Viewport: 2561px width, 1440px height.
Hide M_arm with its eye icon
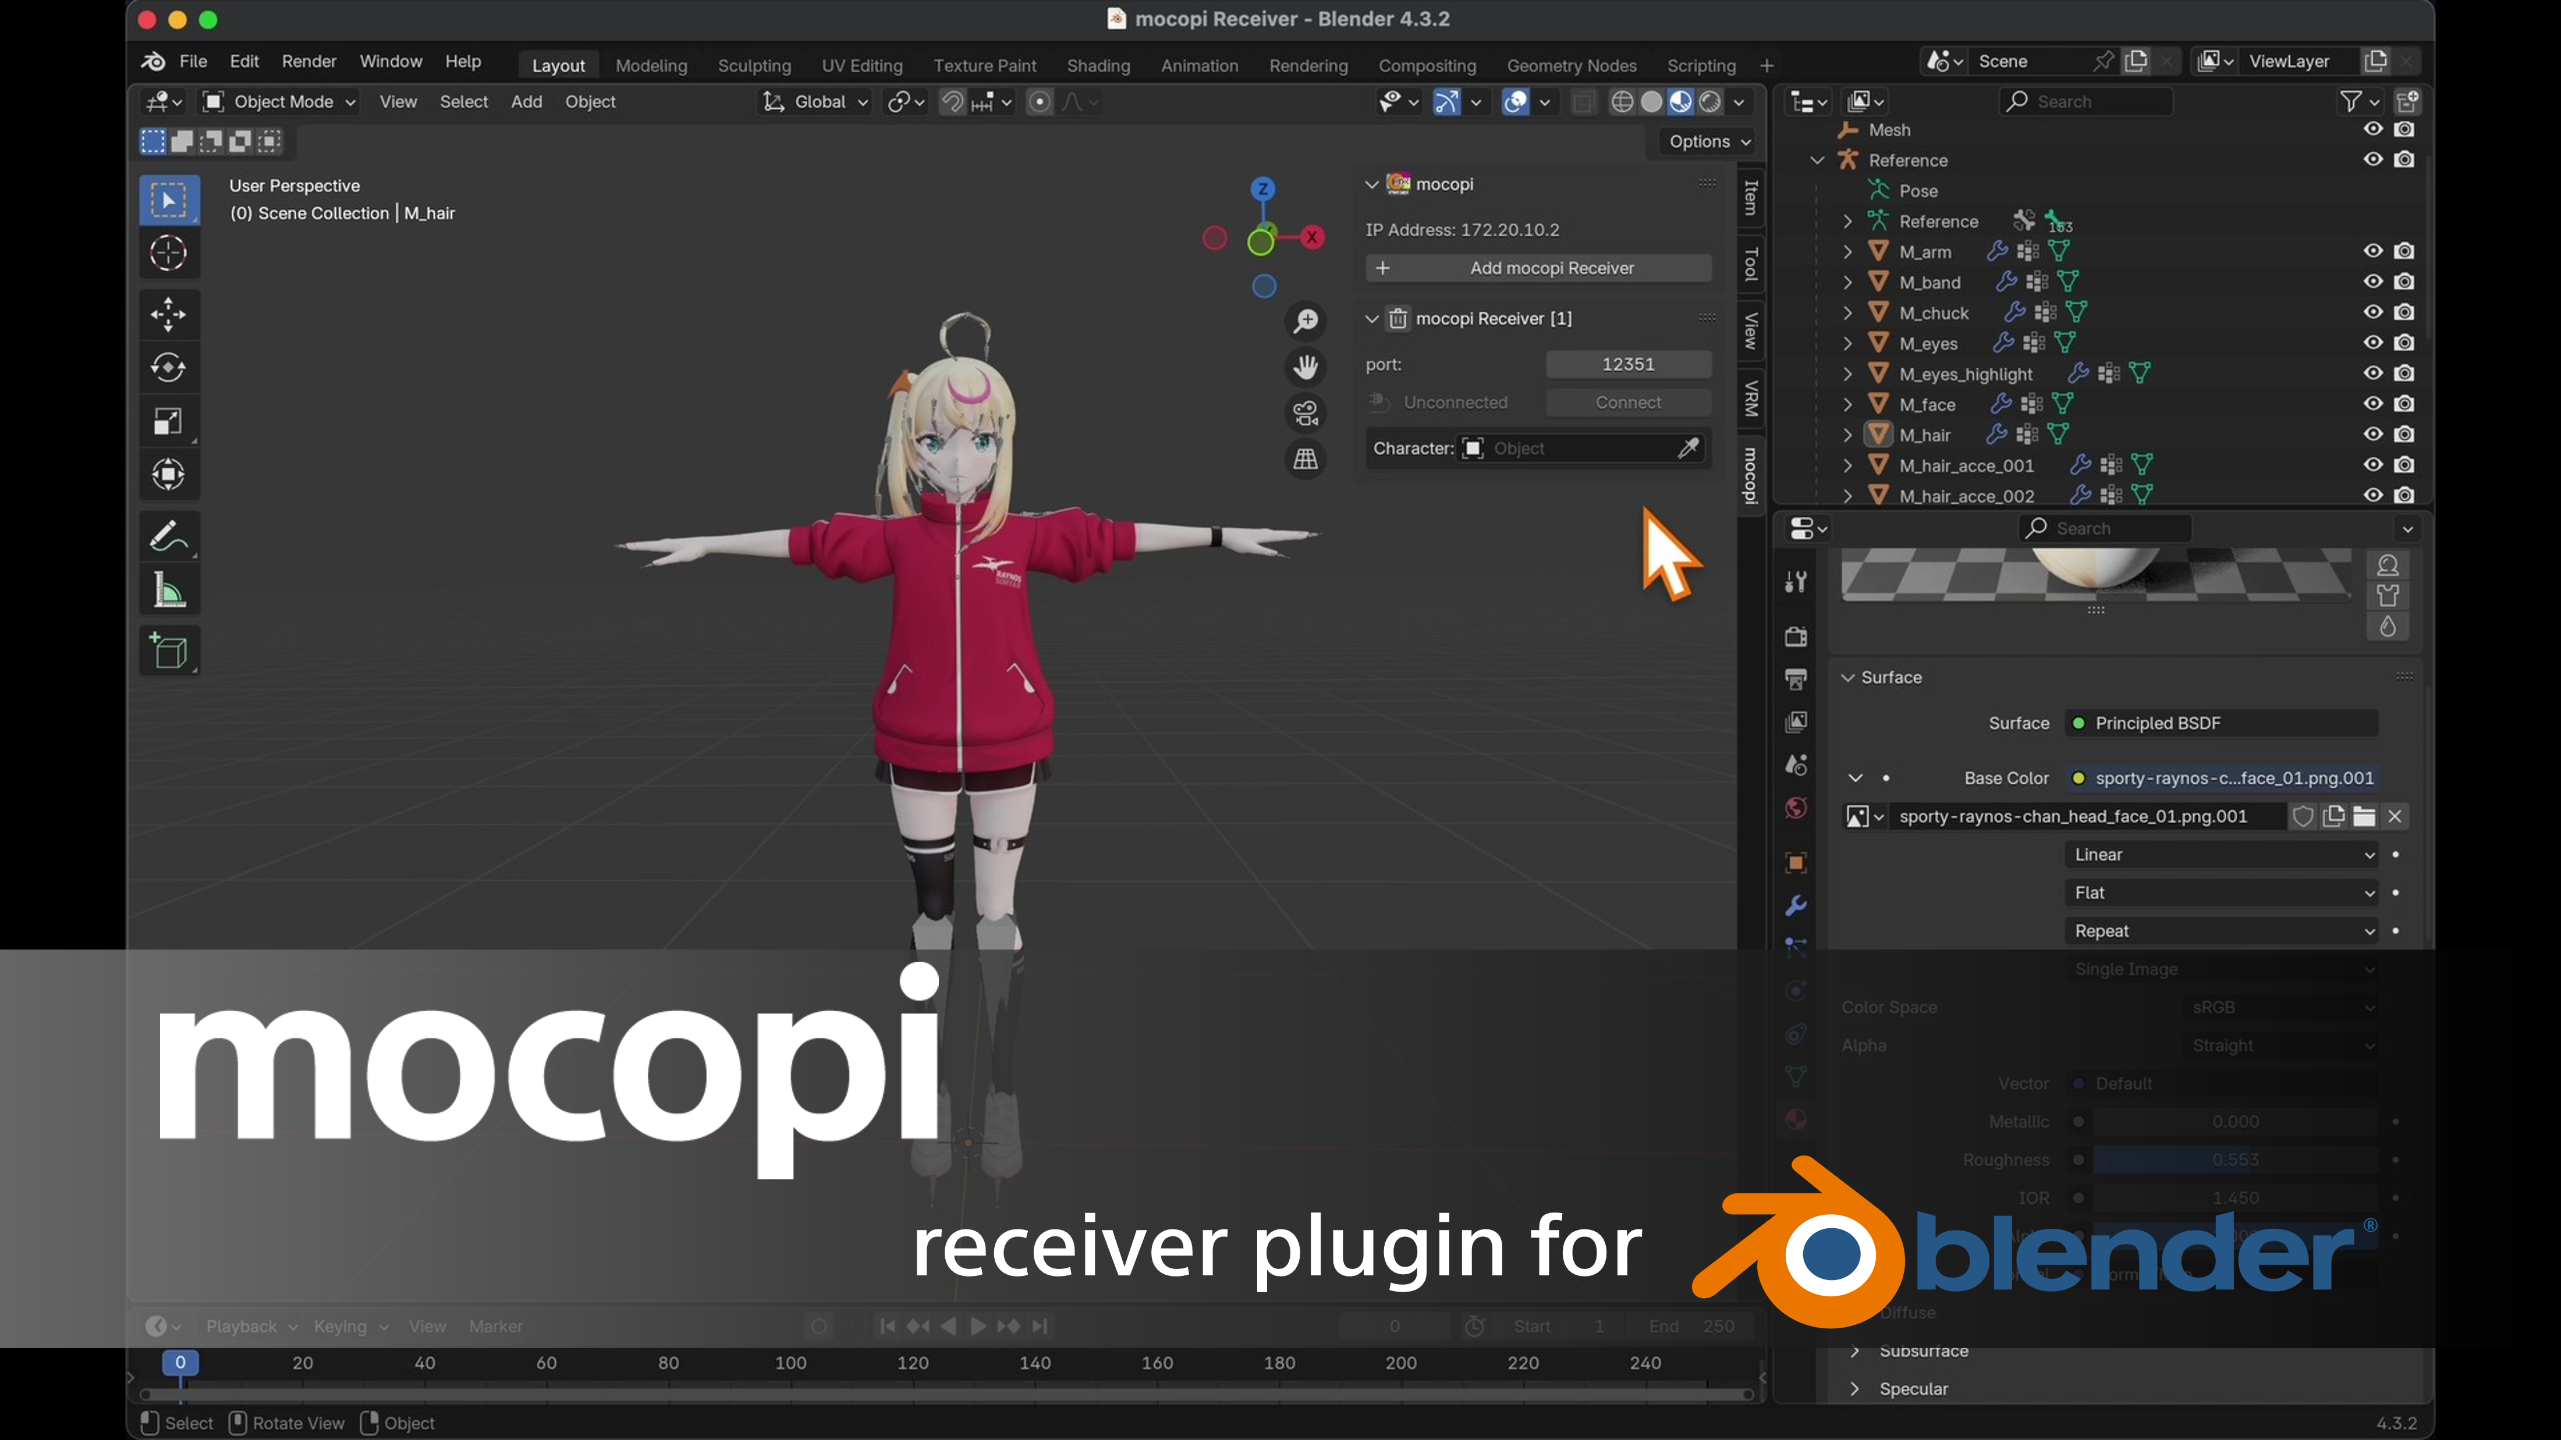click(x=2372, y=251)
